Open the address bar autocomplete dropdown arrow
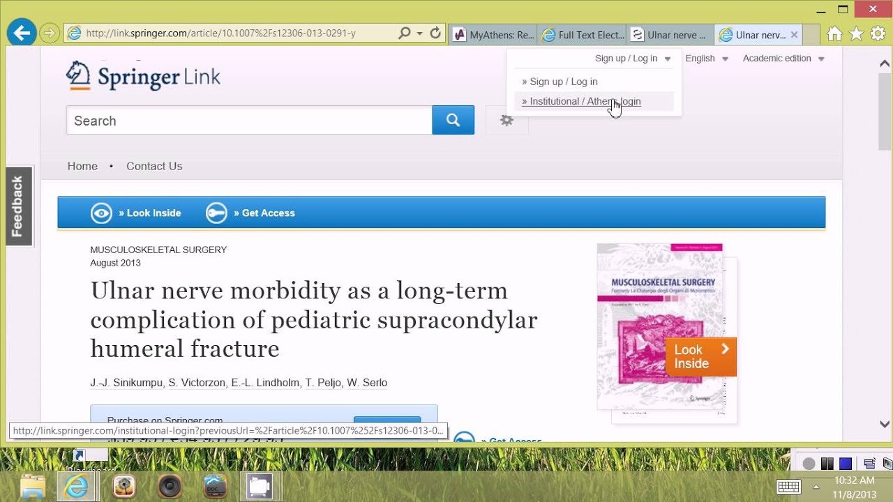The height and width of the screenshot is (502, 893). click(419, 33)
